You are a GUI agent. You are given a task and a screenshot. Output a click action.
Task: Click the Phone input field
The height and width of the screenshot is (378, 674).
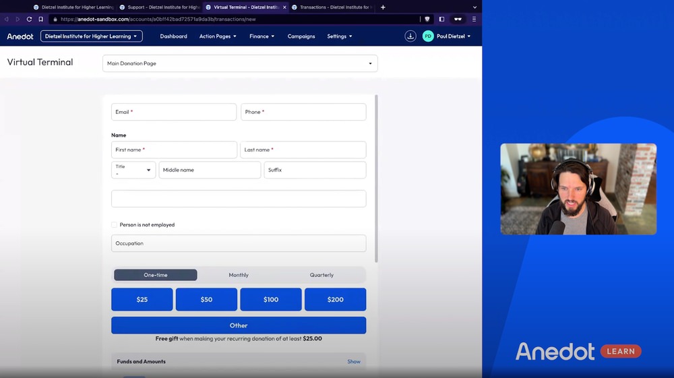303,112
